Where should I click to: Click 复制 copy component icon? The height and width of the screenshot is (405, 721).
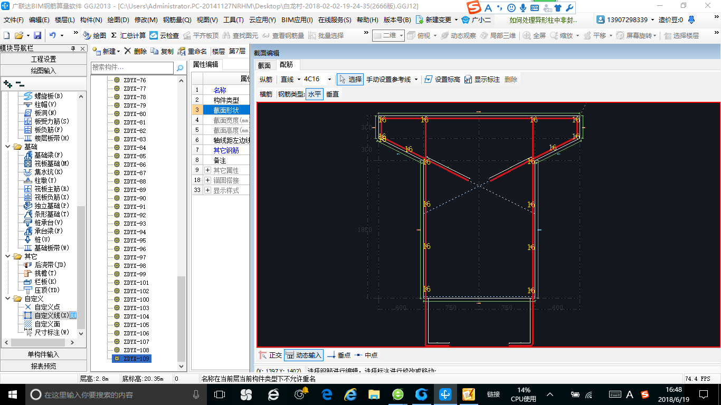162,51
